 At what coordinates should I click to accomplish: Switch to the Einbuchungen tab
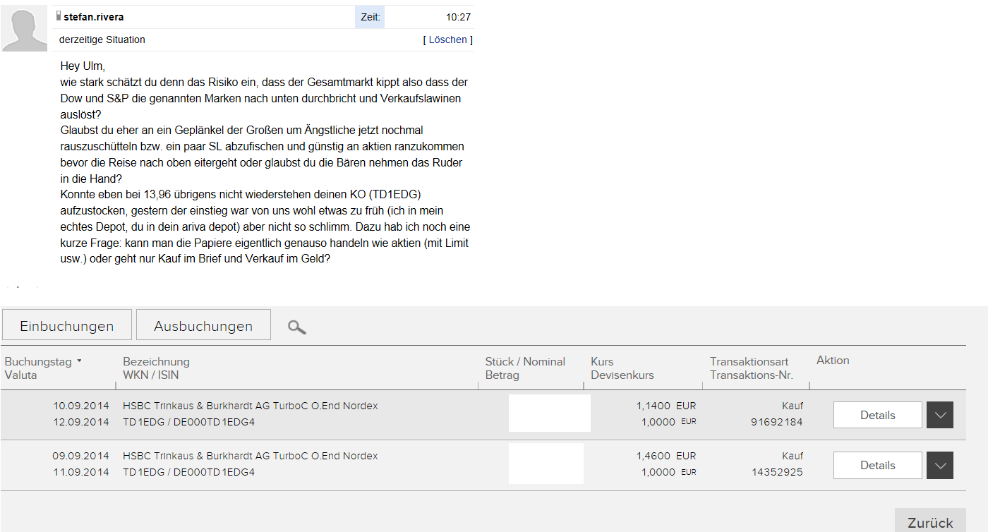pyautogui.click(x=67, y=325)
